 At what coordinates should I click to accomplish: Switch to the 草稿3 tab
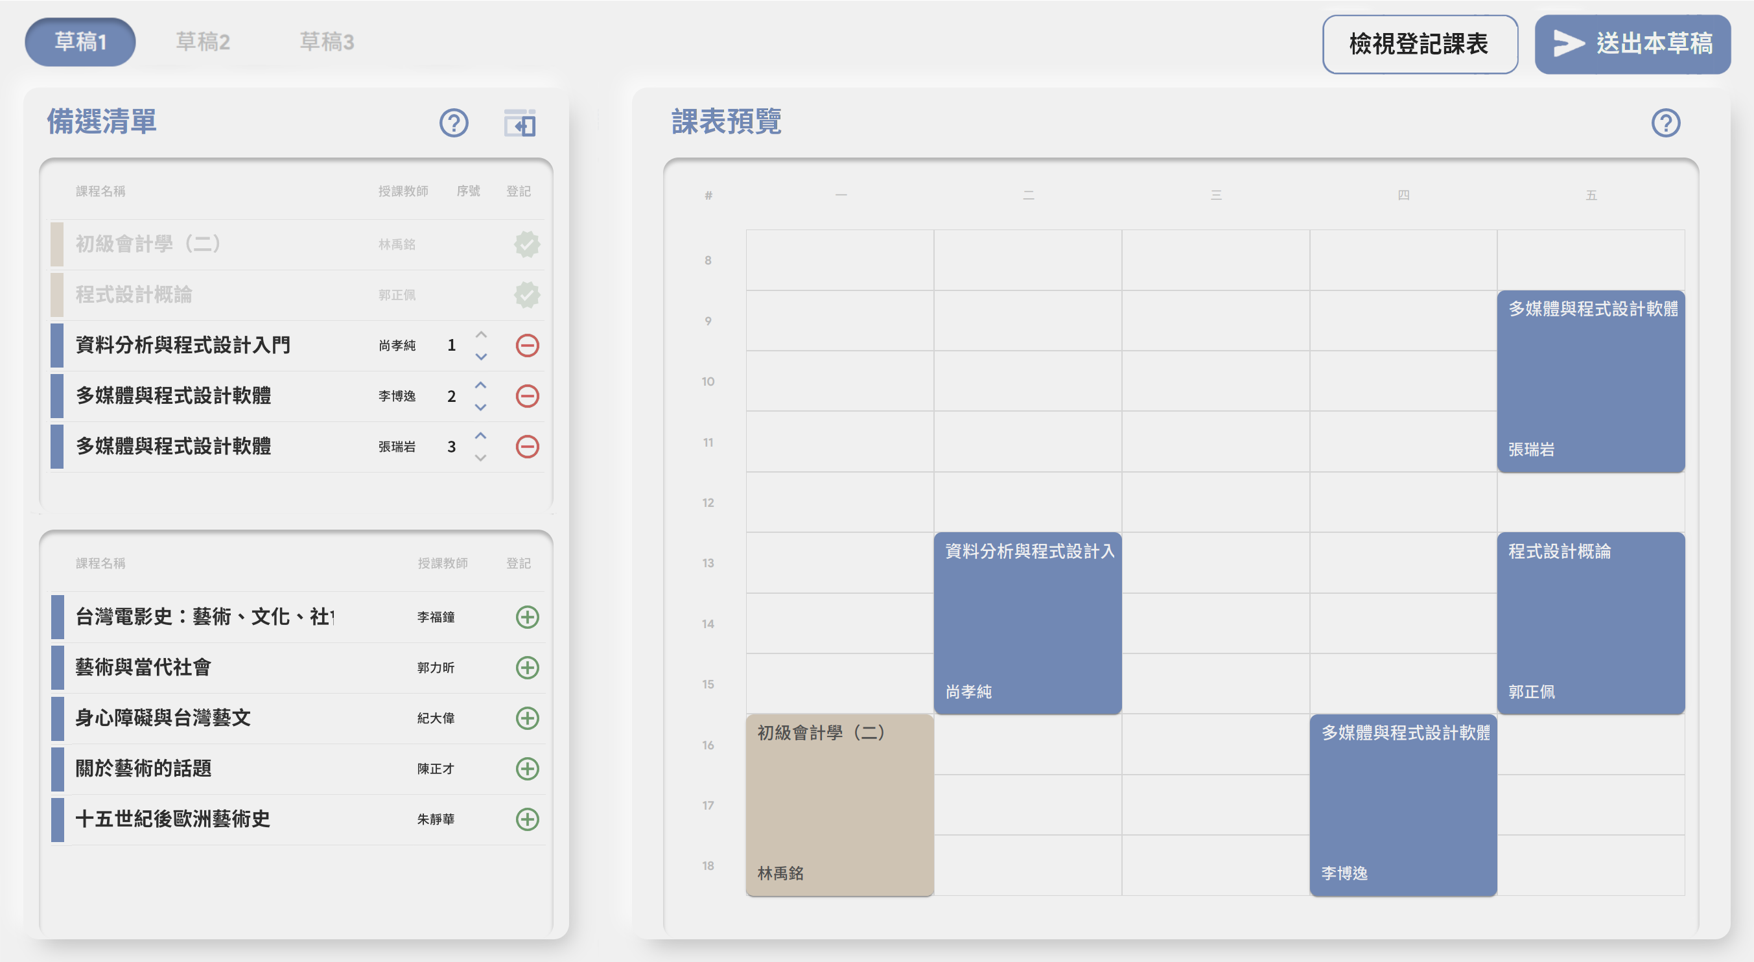(x=327, y=42)
